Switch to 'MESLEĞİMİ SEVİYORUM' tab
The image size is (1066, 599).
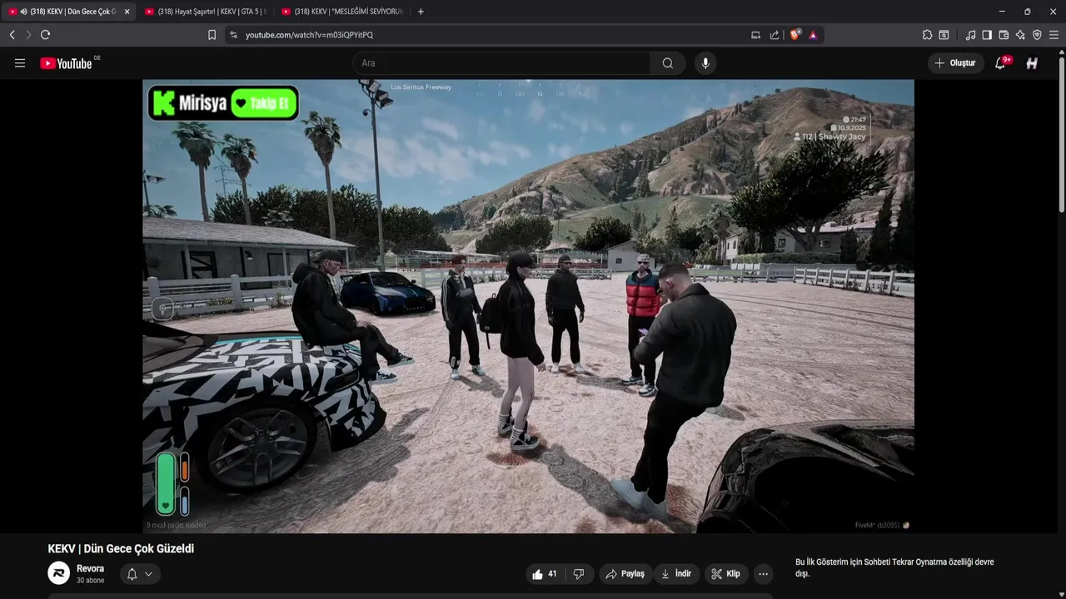point(341,12)
